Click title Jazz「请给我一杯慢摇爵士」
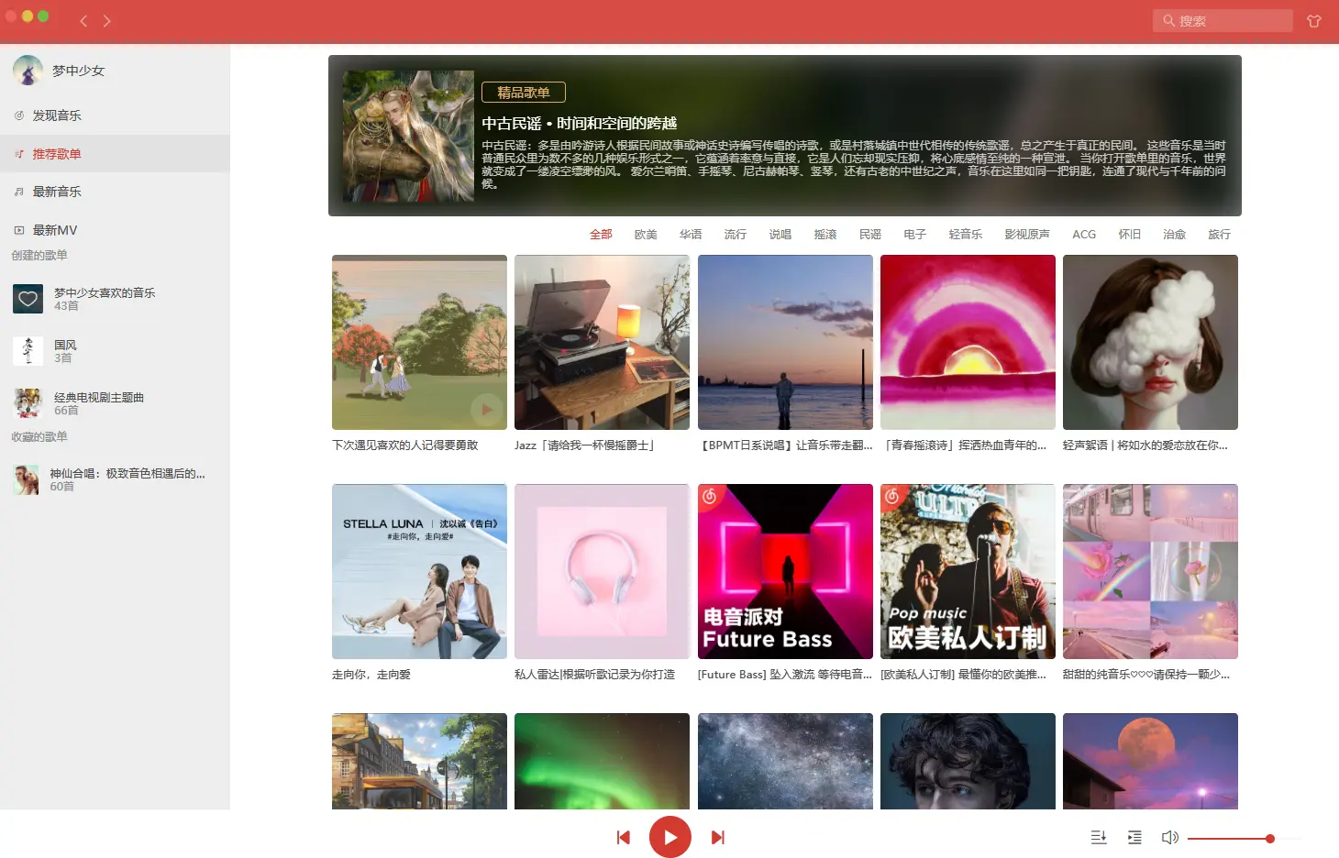 [x=584, y=445]
